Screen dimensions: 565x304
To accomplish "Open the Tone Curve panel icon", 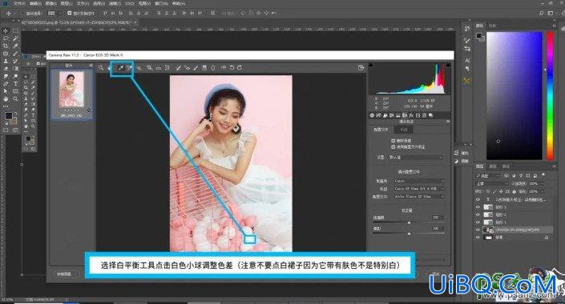I will pyautogui.click(x=378, y=115).
